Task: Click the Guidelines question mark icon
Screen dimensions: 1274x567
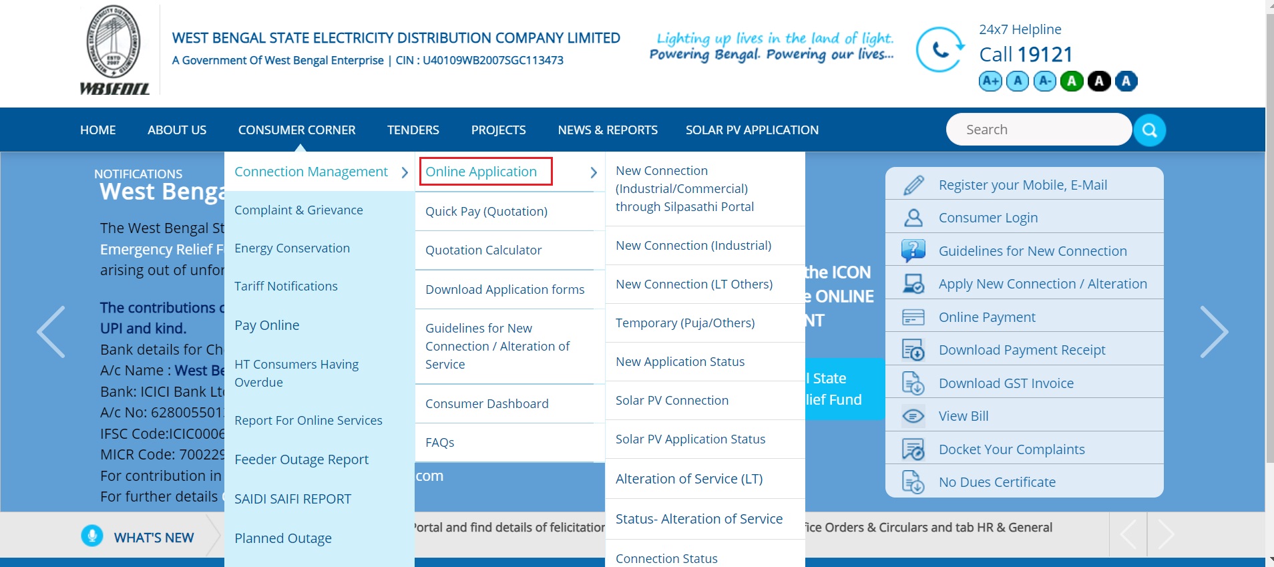Action: point(913,251)
